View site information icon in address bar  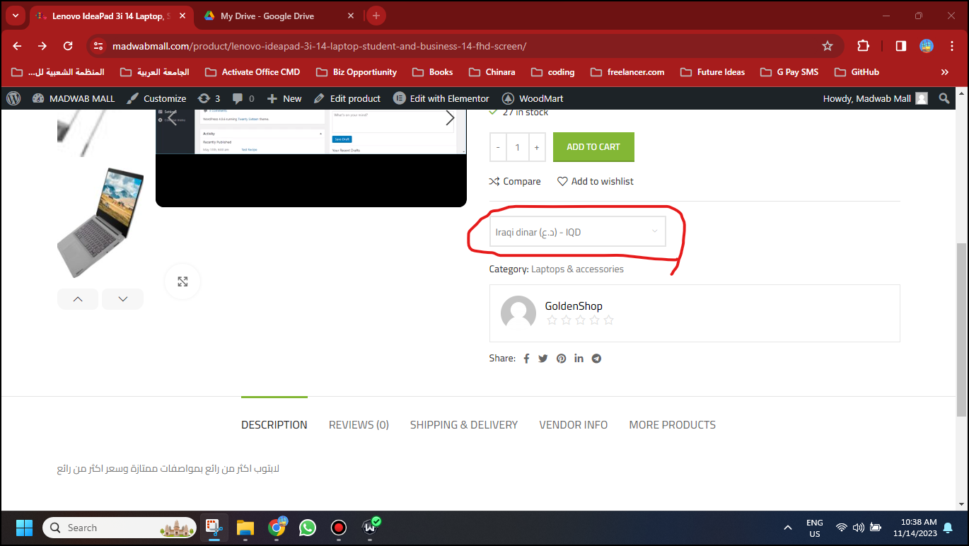tap(99, 46)
